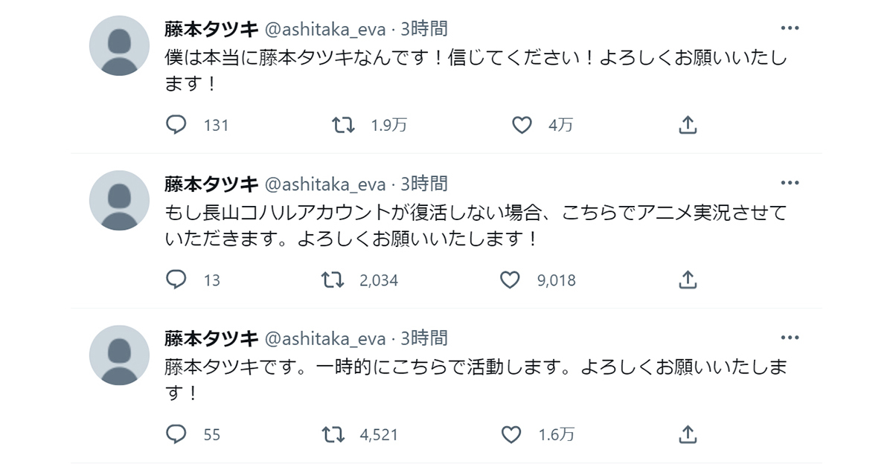Share the third tweet
This screenshot has width=893, height=467.
(688, 434)
